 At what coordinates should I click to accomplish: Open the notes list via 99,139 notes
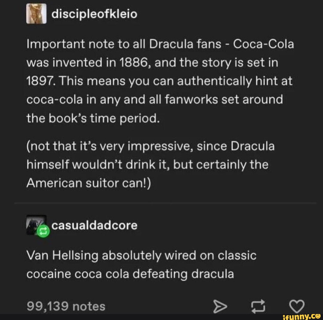tap(65, 305)
